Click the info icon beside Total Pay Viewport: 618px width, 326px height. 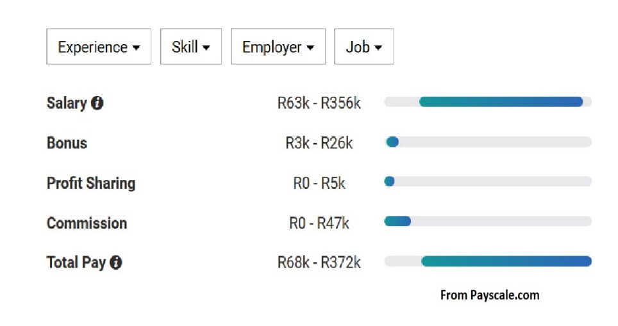coord(116,262)
